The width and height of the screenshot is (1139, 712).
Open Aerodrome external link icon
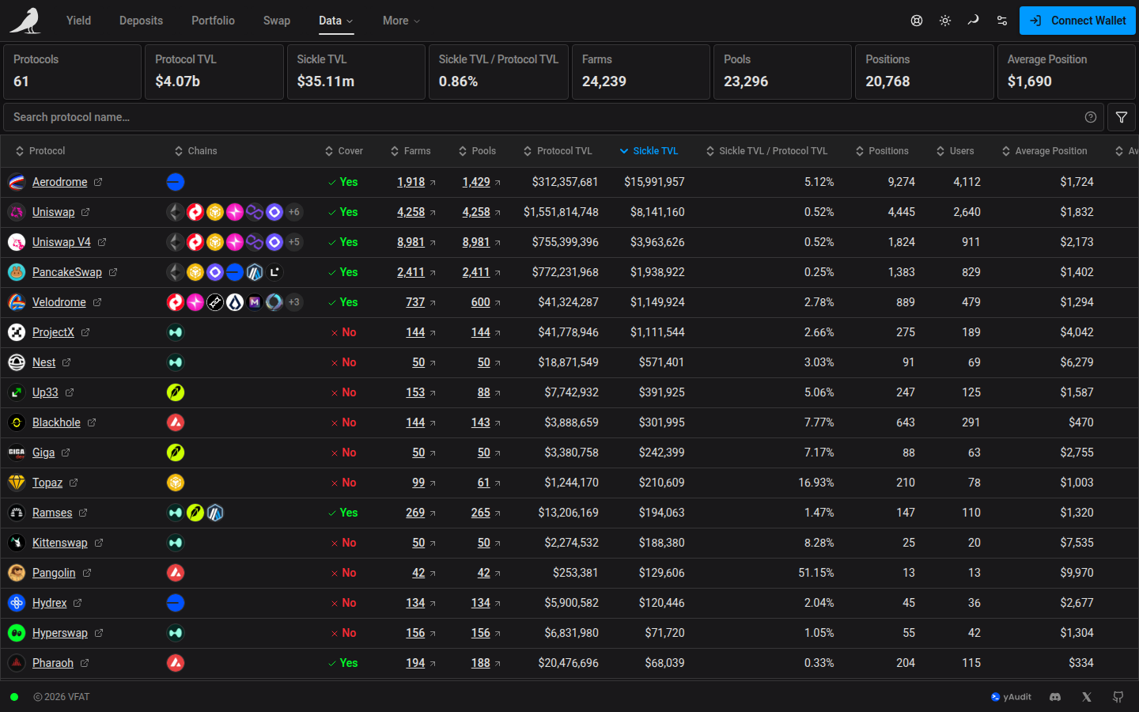(x=98, y=182)
